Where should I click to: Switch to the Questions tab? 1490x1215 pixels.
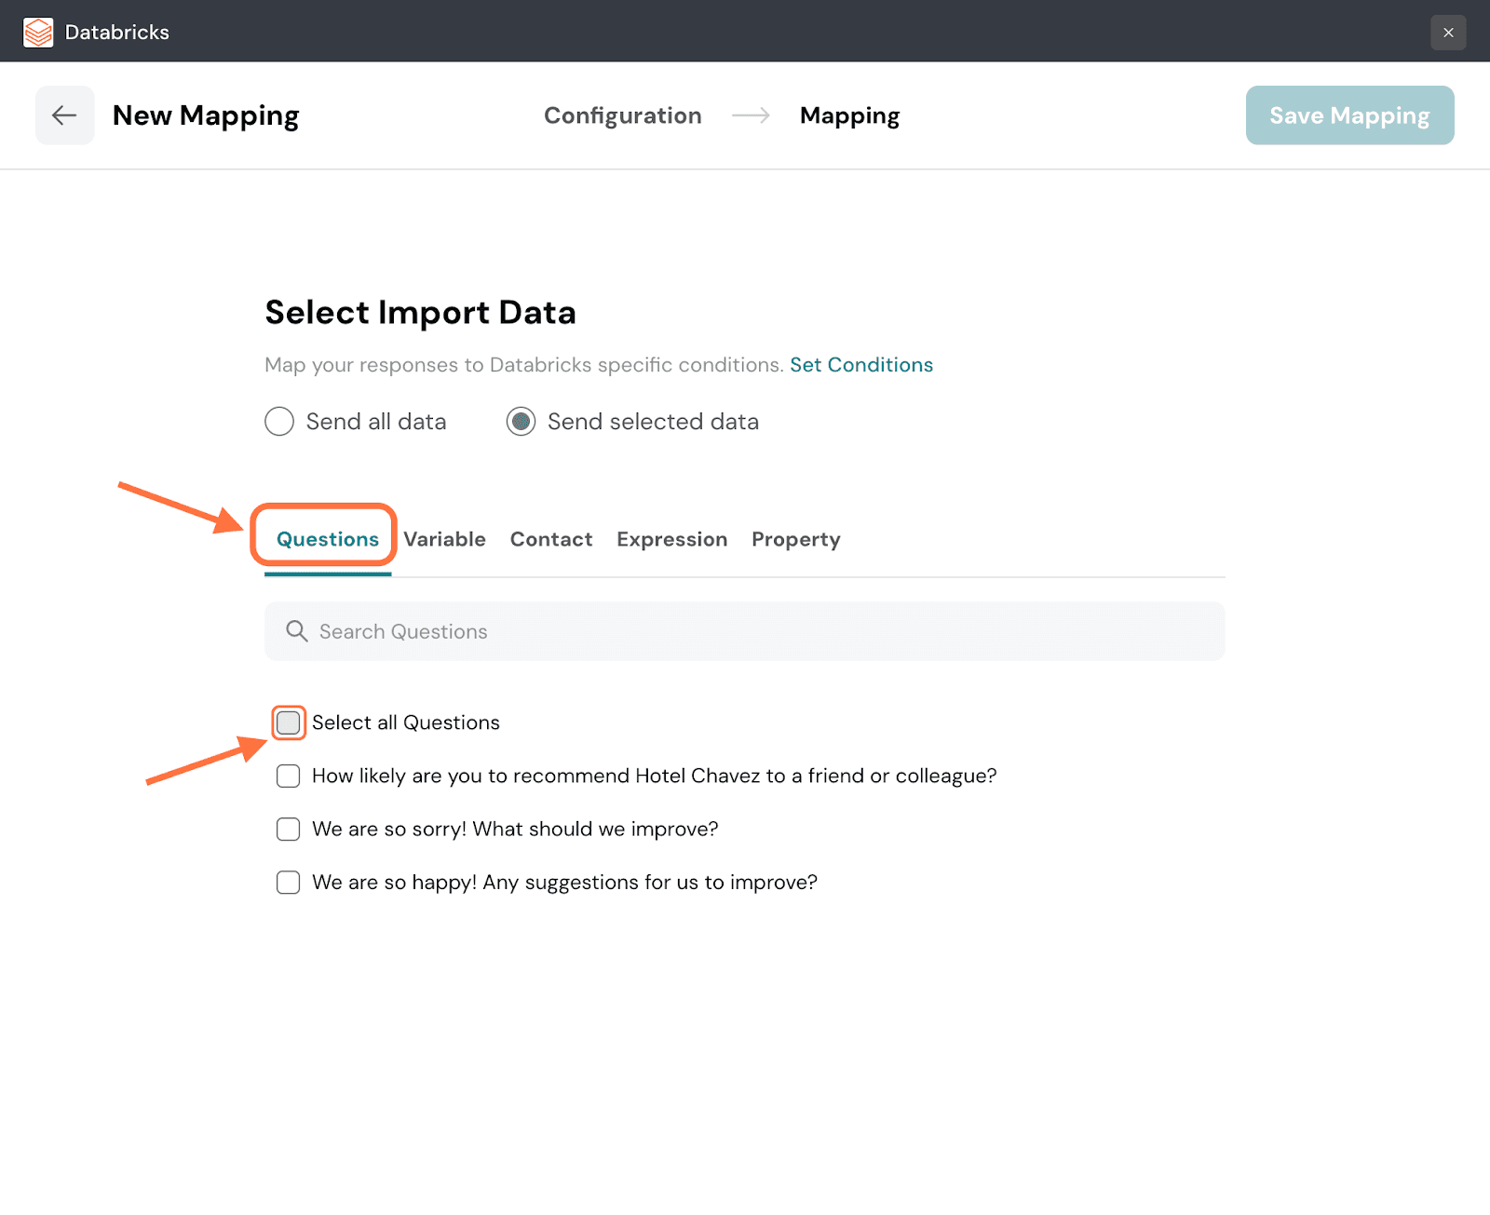point(327,539)
